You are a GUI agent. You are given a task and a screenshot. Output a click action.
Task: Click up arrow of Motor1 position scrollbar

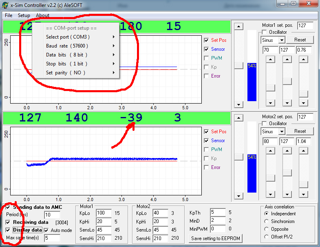(239, 26)
